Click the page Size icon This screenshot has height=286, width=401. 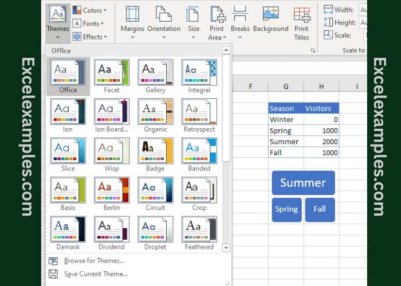coord(194,14)
